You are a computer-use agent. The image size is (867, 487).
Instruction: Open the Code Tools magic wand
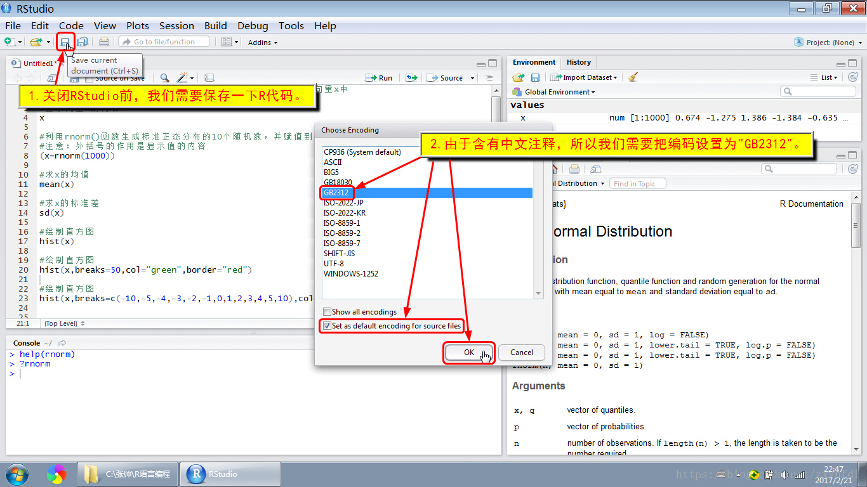182,78
